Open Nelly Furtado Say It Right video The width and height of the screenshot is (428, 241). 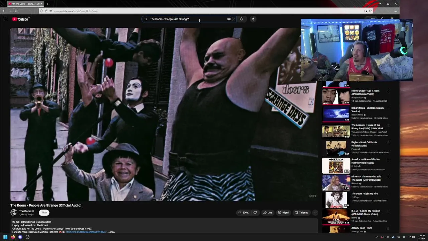[365, 92]
